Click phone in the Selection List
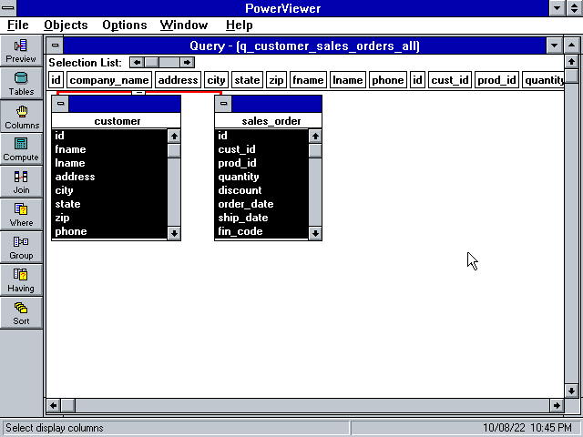This screenshot has height=437, width=583. pyautogui.click(x=388, y=80)
